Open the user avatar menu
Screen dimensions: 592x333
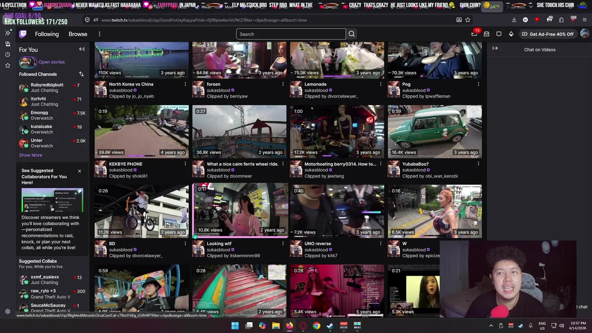585,34
